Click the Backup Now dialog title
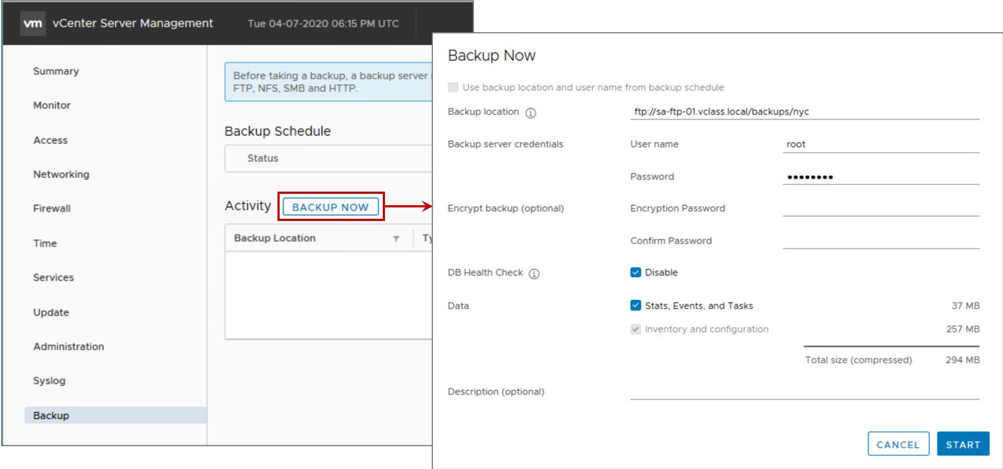Viewport: 1003px width, 469px height. click(x=491, y=55)
